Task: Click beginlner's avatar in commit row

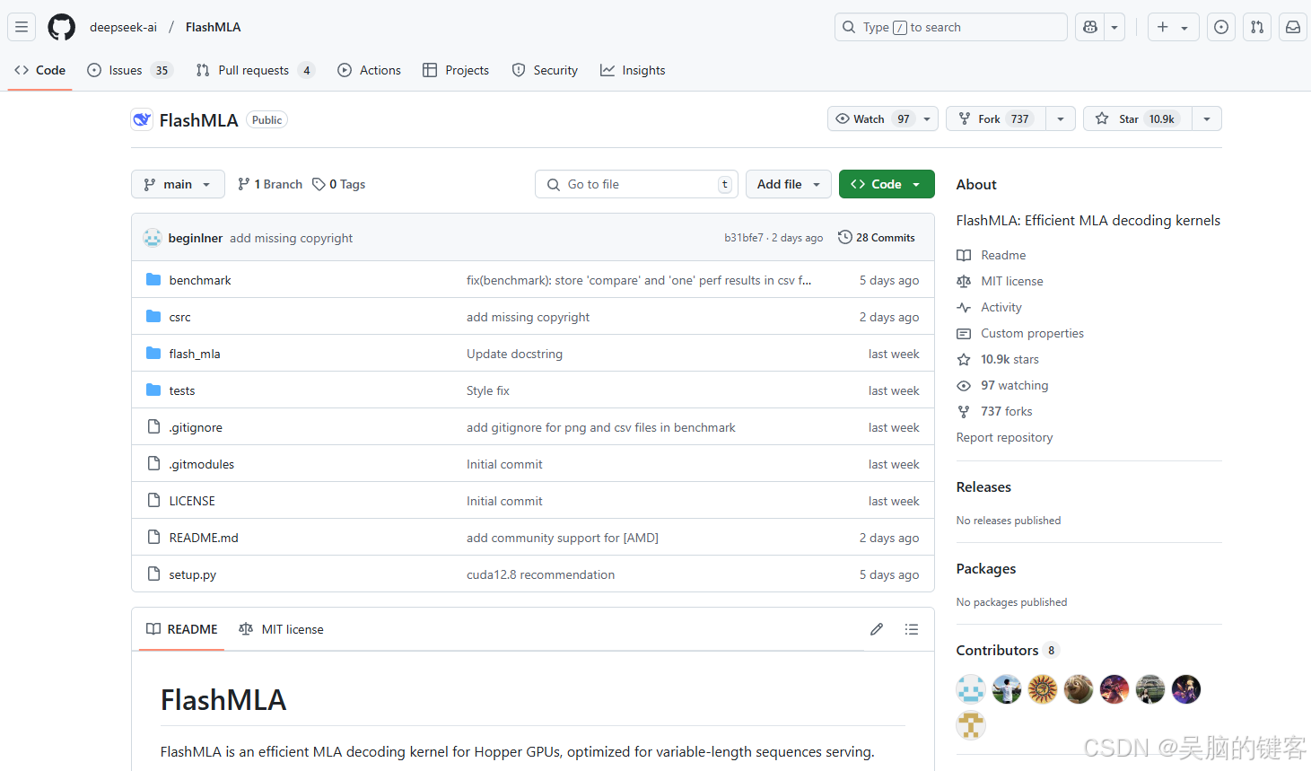Action: click(153, 238)
